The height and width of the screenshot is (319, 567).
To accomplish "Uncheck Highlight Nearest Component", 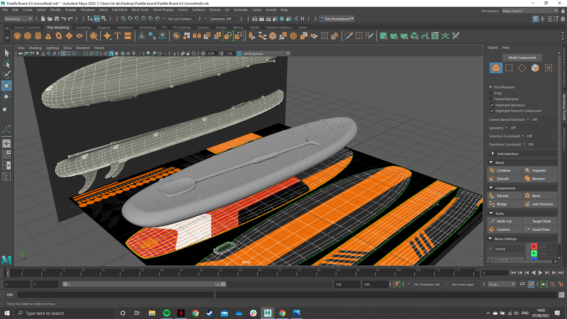I will tap(492, 111).
